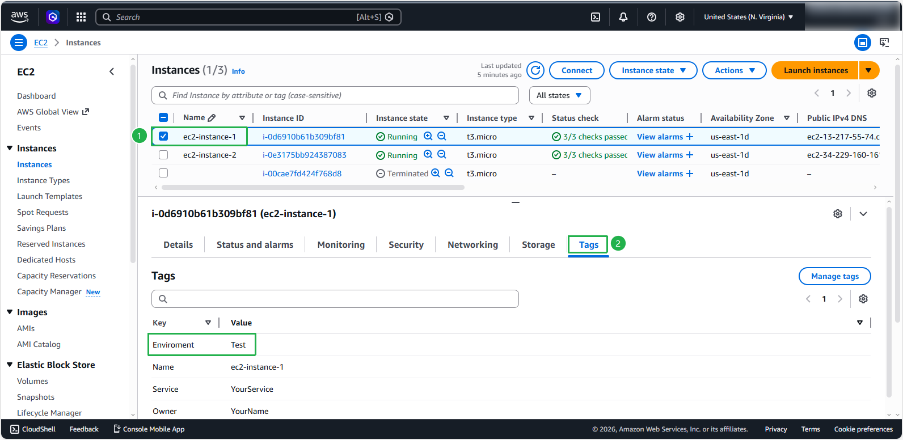This screenshot has height=440, width=903.
Task: Open CloudShell from the top bar icon
Action: [x=596, y=17]
